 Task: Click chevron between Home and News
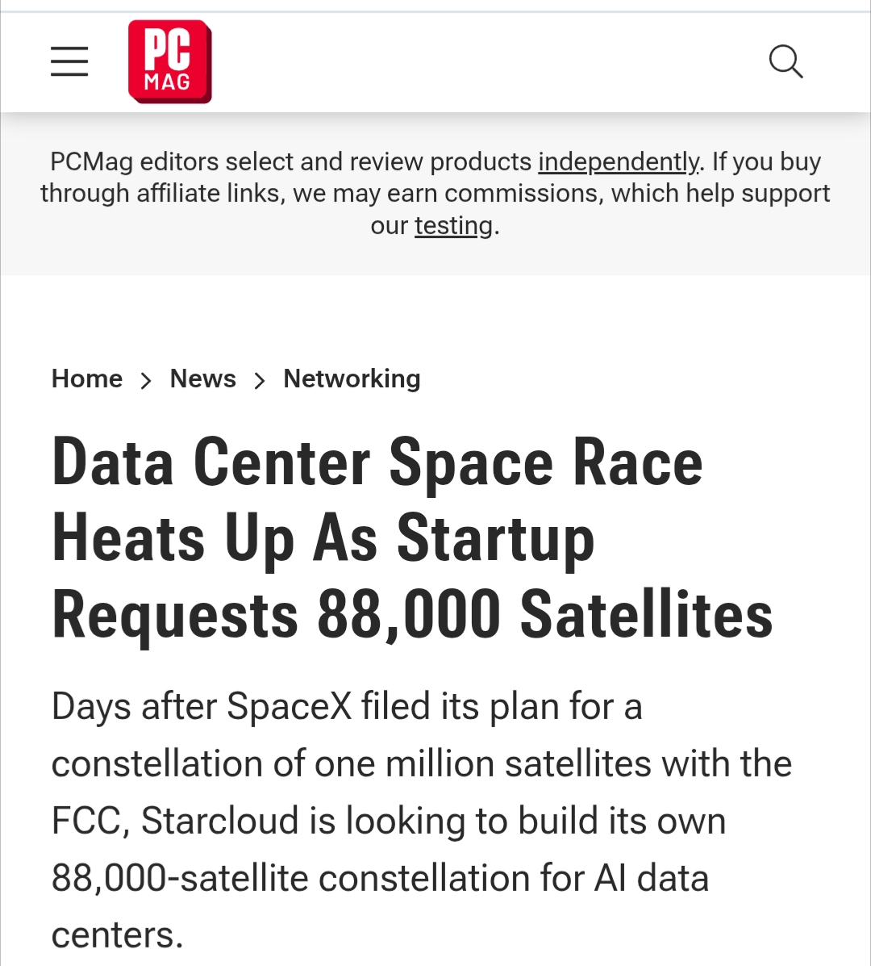pyautogui.click(x=146, y=380)
